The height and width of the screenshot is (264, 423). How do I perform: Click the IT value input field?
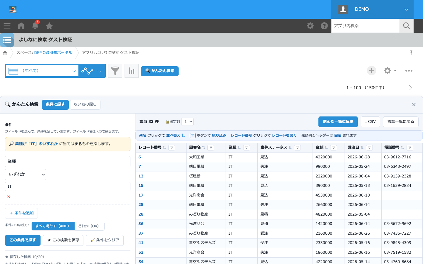click(68, 187)
